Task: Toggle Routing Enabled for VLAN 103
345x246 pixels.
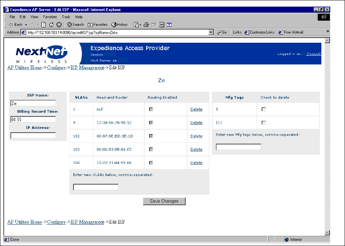Action: point(151,150)
